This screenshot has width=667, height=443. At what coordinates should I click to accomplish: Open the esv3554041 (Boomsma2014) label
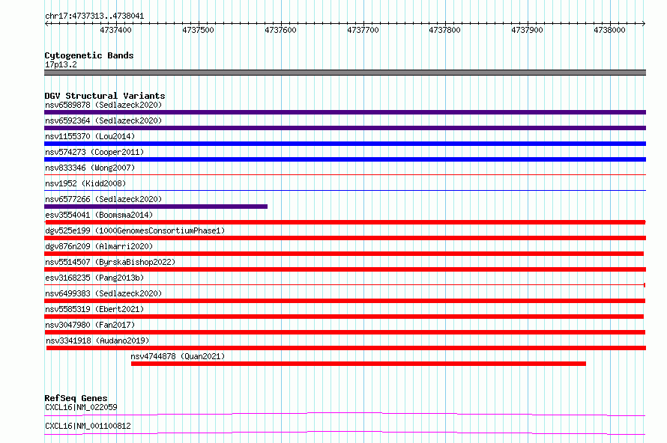pyautogui.click(x=99, y=215)
